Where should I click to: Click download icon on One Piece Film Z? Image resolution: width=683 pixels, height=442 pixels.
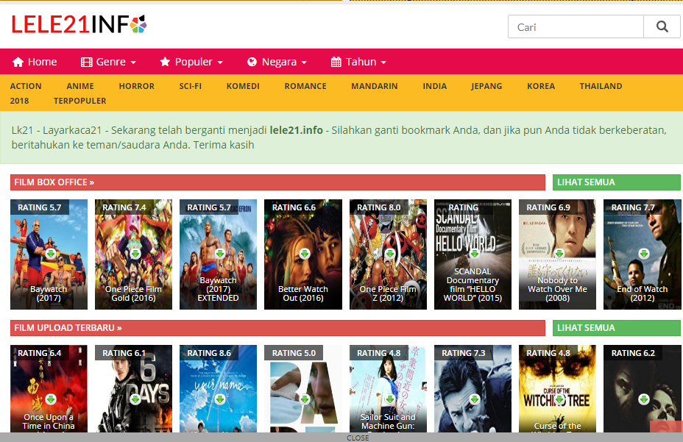pyautogui.click(x=389, y=254)
